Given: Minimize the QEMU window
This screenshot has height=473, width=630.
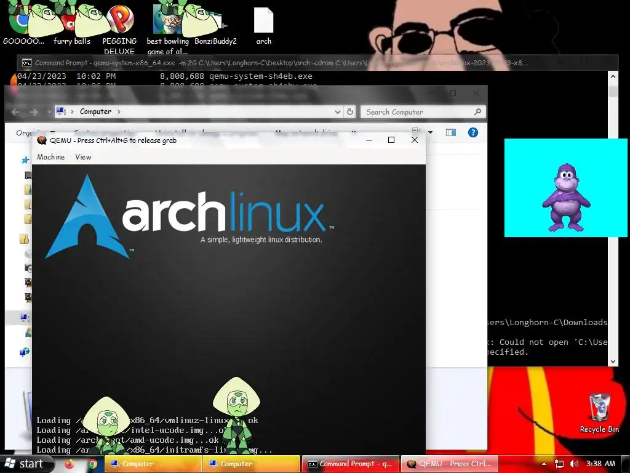Looking at the screenshot, I should [369, 140].
